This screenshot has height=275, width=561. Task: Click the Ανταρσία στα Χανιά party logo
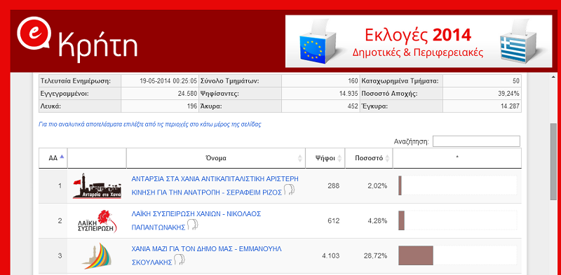(x=97, y=185)
